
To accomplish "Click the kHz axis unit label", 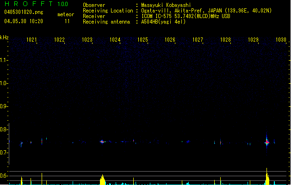I will [x=4, y=37].
